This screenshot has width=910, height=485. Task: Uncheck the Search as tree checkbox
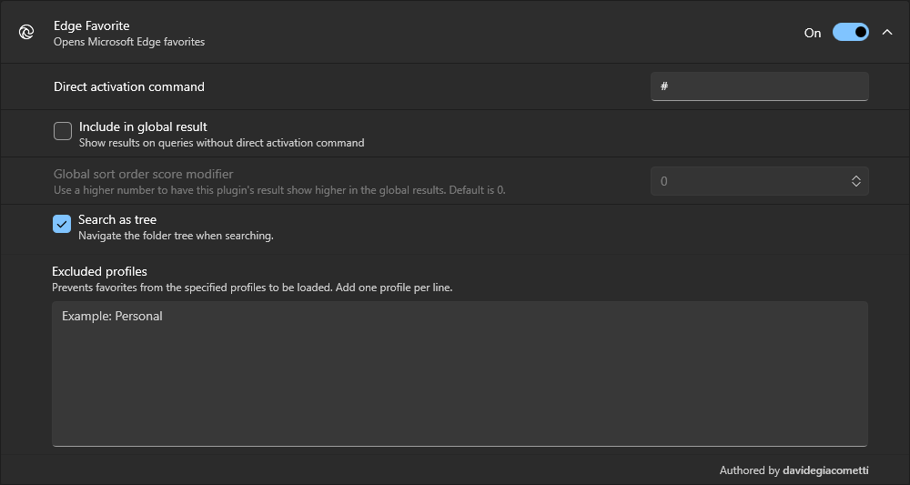(62, 224)
